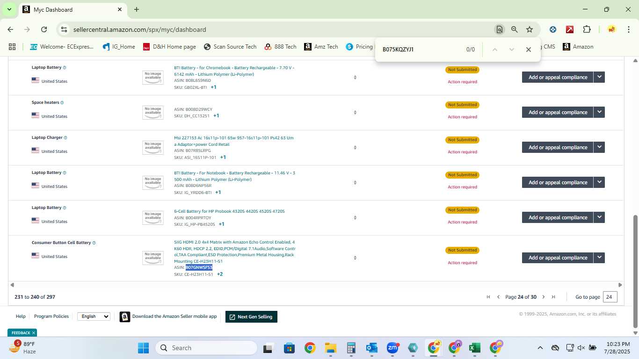Download the Amazon Seller mobile app link
The image size is (639, 359).
point(174,316)
